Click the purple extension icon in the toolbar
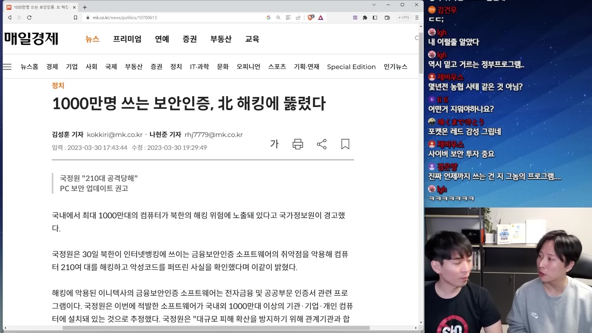Screen dimensions: 592x333 tap(355, 18)
